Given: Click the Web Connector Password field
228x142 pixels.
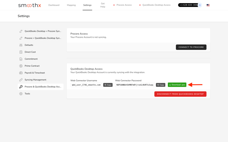Looking at the screenshot, I should point(135,85).
